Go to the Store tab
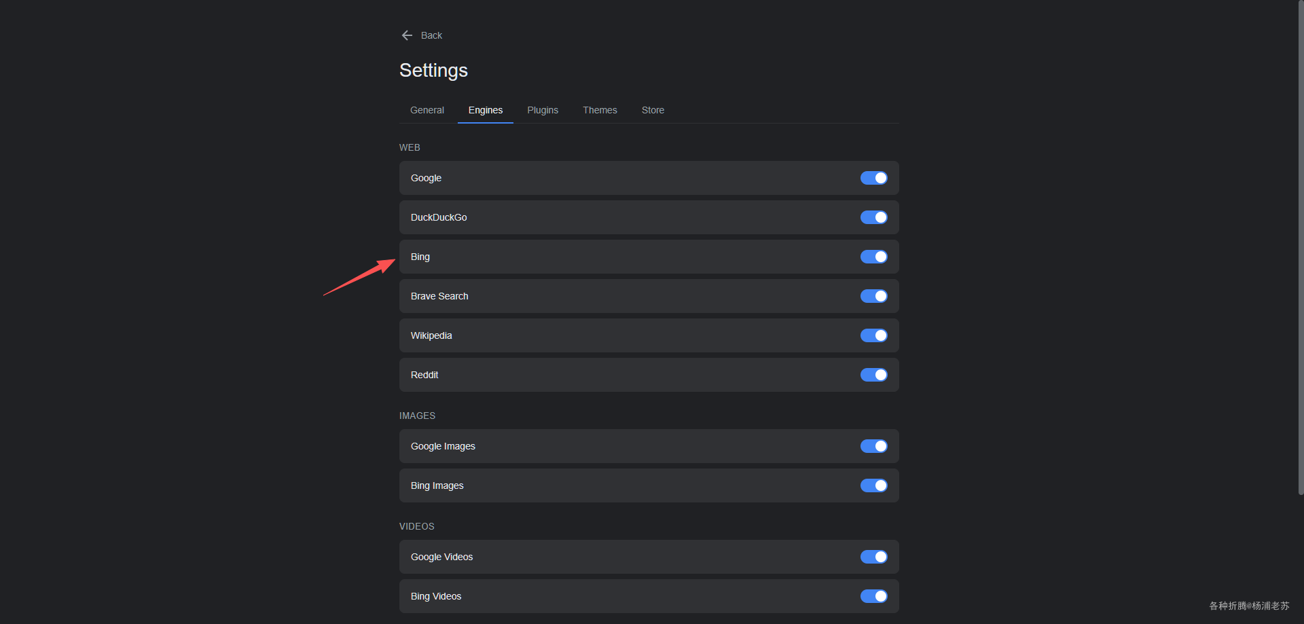The image size is (1304, 624). [653, 110]
